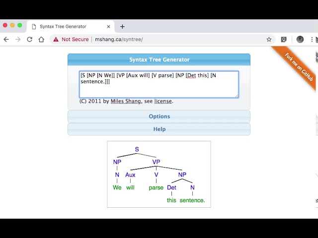This screenshot has width=318, height=238.
Task: Click the VP node in tree
Action: tap(156, 162)
